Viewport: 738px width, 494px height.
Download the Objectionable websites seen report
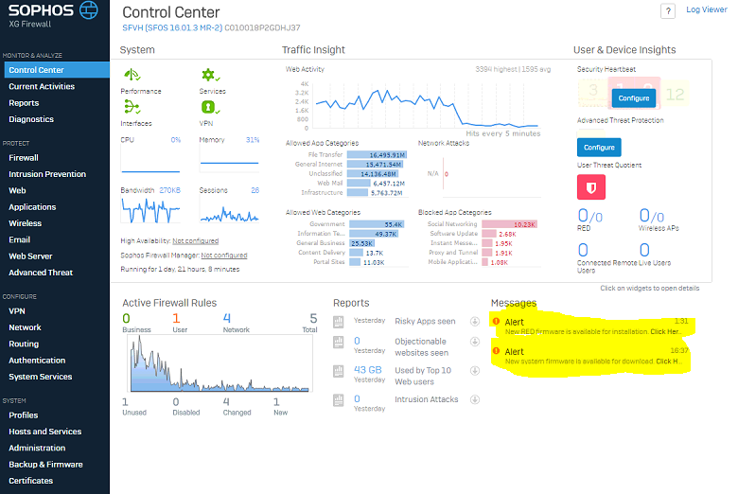pos(475,342)
